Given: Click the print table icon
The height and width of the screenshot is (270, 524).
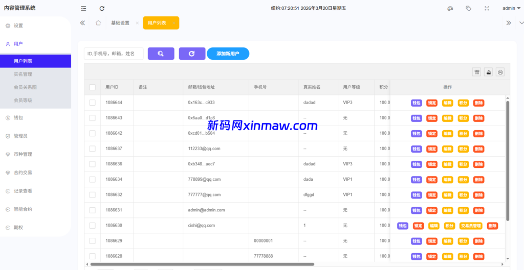Looking at the screenshot, I should point(500,72).
